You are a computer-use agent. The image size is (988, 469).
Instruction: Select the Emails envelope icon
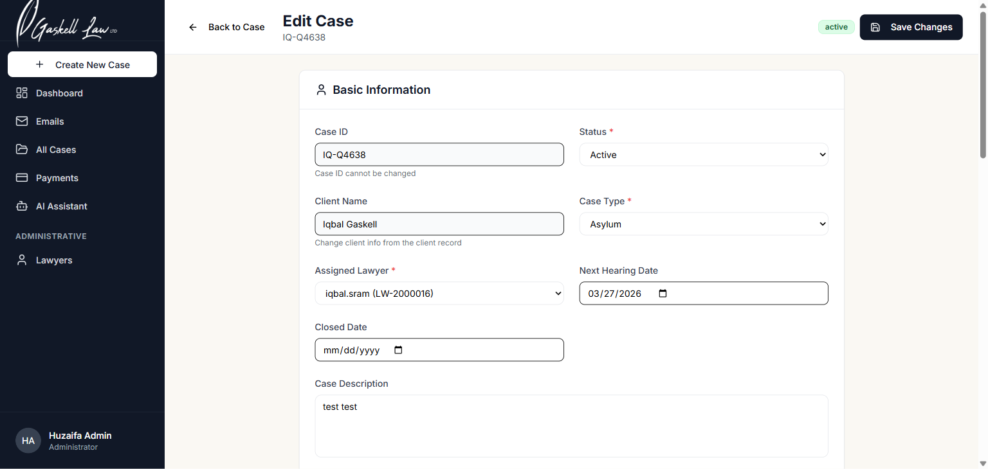[x=21, y=121]
